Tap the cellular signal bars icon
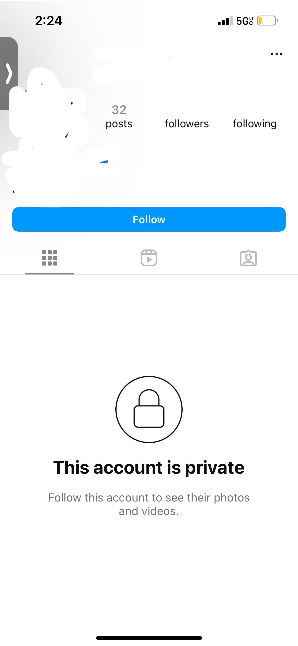This screenshot has width=298, height=646. (225, 21)
